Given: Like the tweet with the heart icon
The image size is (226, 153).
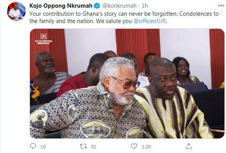Looking at the screenshot, I should pos(134,146).
